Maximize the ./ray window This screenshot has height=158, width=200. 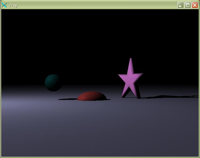click(x=188, y=5)
